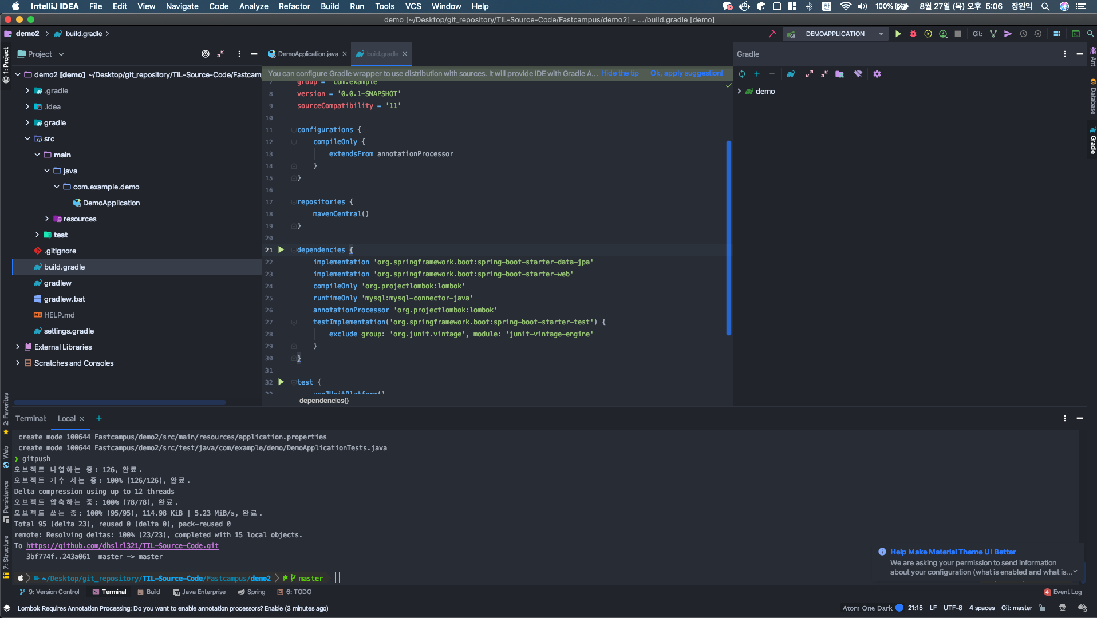Collapse the main folder
The height and width of the screenshot is (618, 1097).
[37, 154]
